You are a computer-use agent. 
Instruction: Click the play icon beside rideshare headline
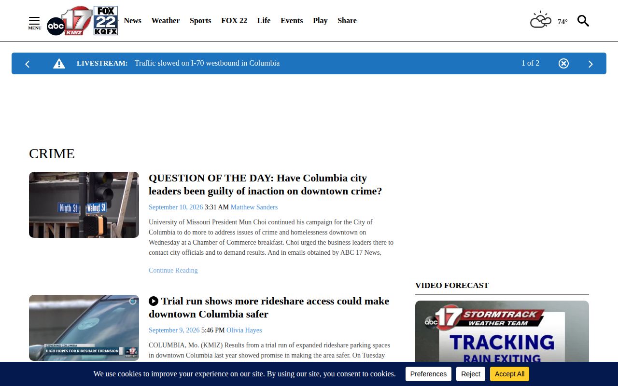(x=154, y=301)
